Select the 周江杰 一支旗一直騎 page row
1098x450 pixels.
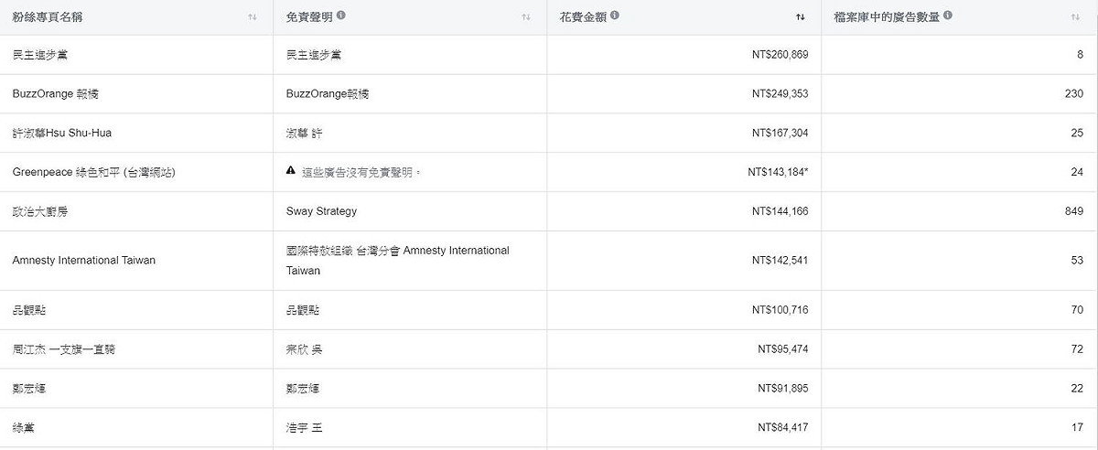click(x=64, y=349)
